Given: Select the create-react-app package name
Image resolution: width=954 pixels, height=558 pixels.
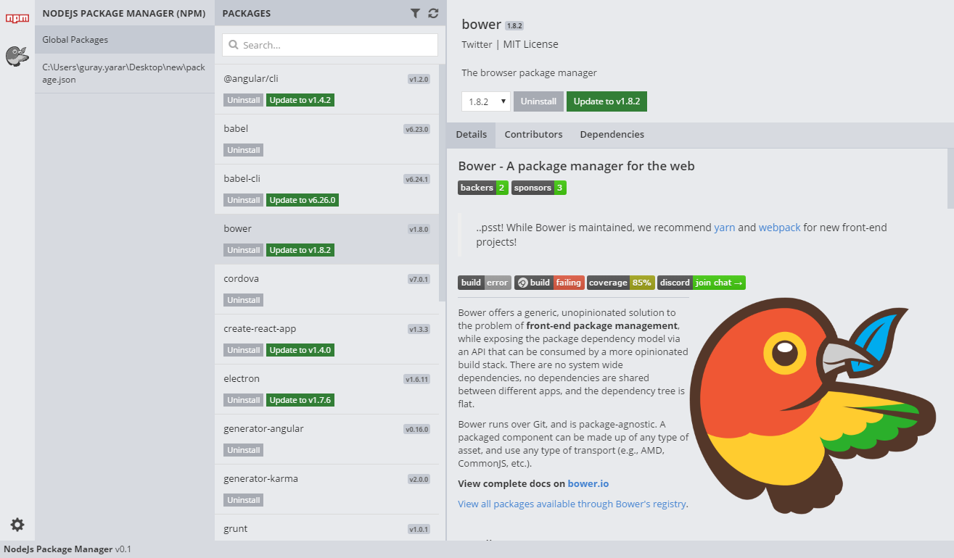Looking at the screenshot, I should point(260,328).
